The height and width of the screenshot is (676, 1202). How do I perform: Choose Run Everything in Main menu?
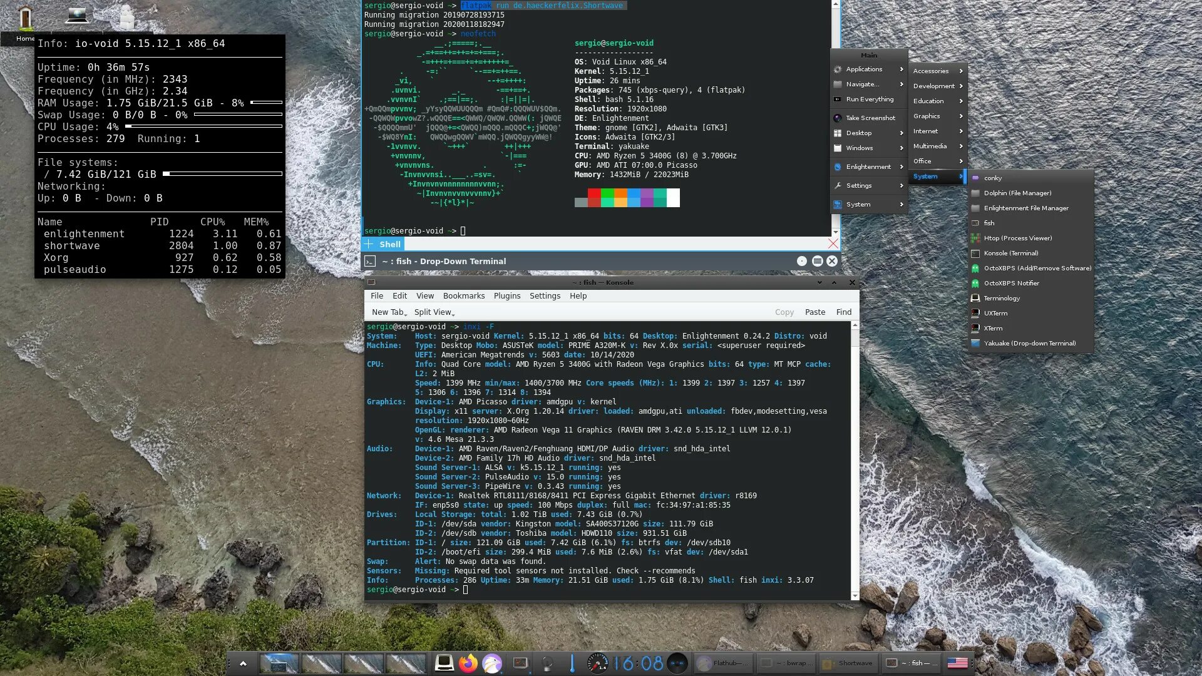pos(869,99)
